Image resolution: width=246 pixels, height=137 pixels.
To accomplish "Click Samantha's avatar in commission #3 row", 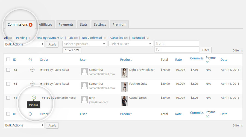I will point(84,72).
